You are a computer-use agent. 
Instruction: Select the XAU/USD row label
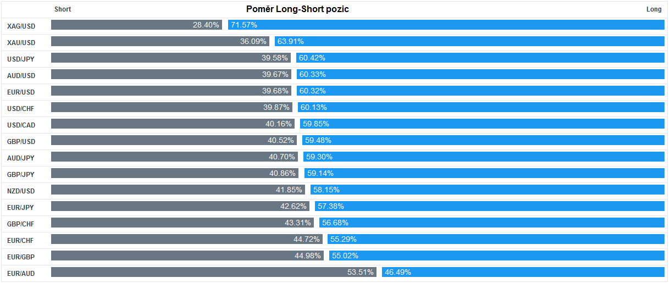[21, 42]
